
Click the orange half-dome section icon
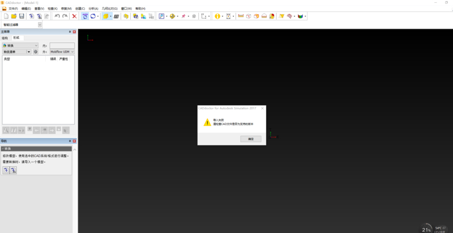pos(264,16)
